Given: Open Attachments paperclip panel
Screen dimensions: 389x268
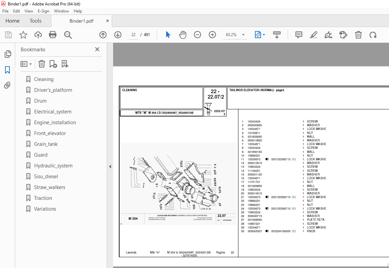Looking at the screenshot, I should [x=7, y=85].
